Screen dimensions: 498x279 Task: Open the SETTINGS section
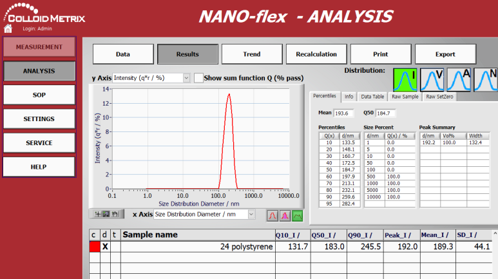click(x=39, y=119)
